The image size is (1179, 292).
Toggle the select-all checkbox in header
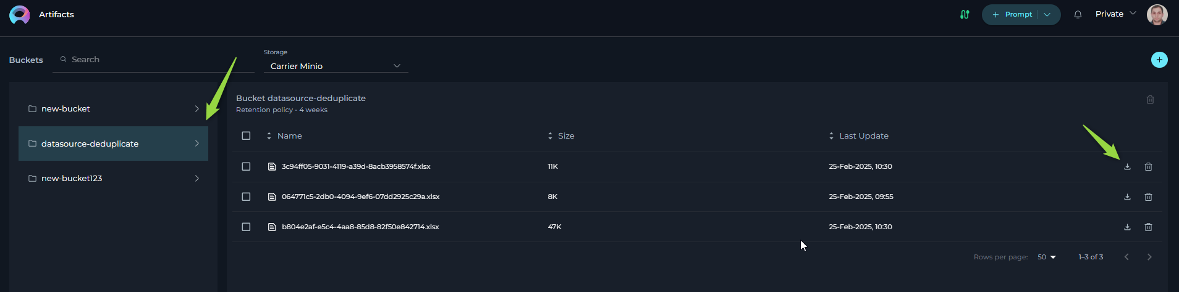tap(246, 136)
